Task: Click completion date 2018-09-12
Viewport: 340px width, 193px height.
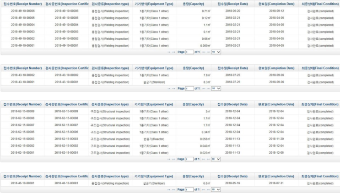Action: click(x=276, y=11)
